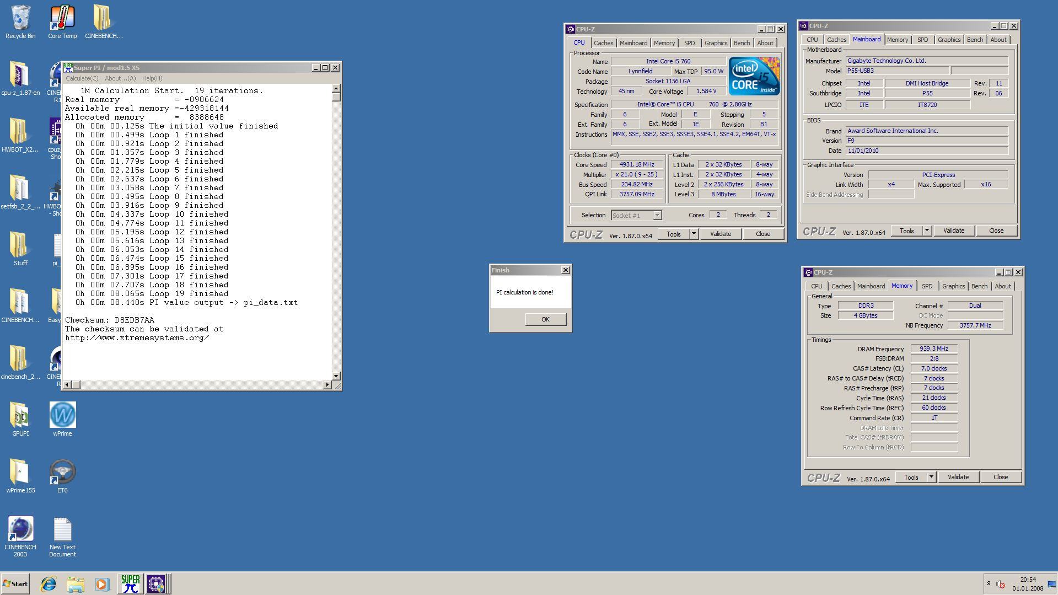Click Internet Explorer in the taskbar
This screenshot has height=595, width=1058.
pyautogui.click(x=49, y=584)
